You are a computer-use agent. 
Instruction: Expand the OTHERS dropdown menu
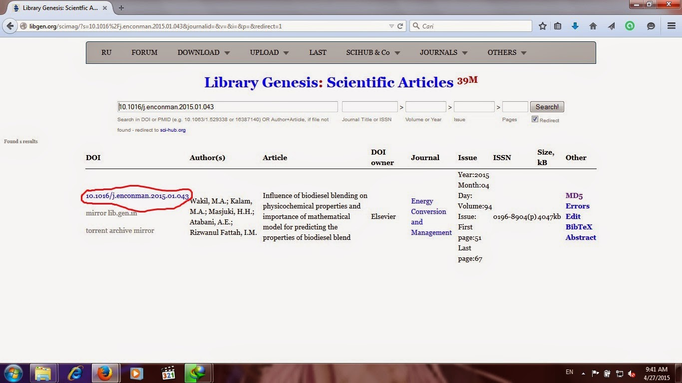tap(507, 52)
